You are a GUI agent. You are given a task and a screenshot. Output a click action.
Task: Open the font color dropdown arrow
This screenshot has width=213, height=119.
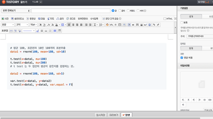59,25
